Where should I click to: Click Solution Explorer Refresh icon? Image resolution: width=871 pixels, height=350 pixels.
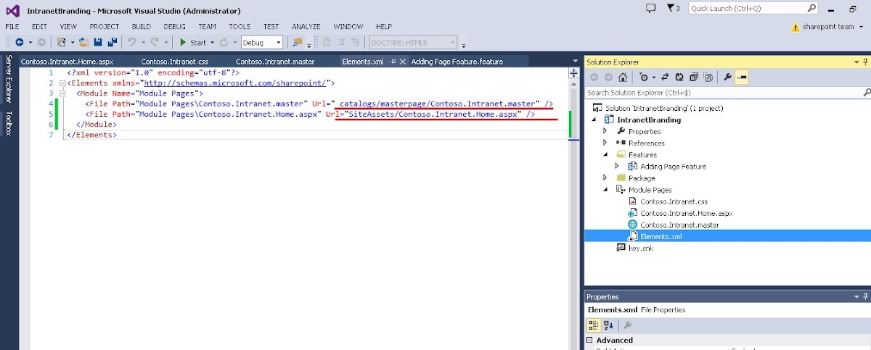click(679, 77)
